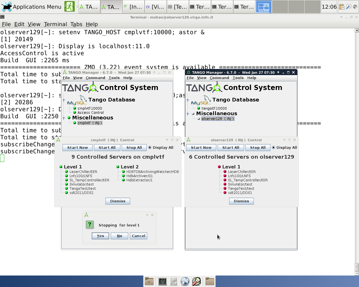Click red status dot beside olserver129 Level 1
The height and width of the screenshot is (287, 359).
pos(219,167)
